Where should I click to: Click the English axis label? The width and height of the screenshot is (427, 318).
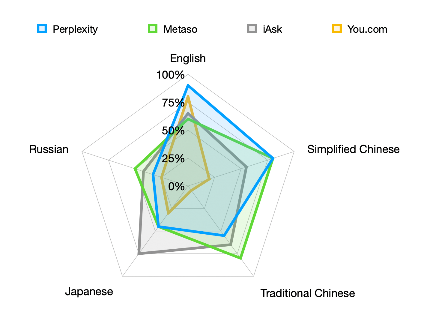point(188,58)
